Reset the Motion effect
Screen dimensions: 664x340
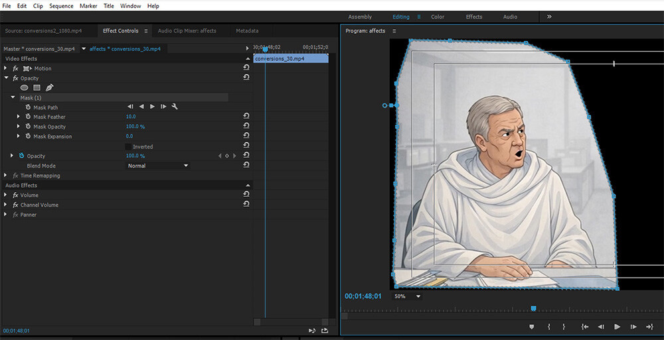(x=246, y=68)
